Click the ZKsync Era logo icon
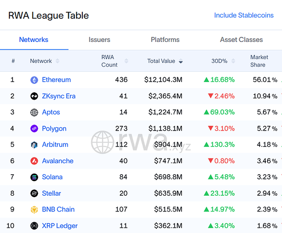This screenshot has height=233, width=282. coord(34,96)
